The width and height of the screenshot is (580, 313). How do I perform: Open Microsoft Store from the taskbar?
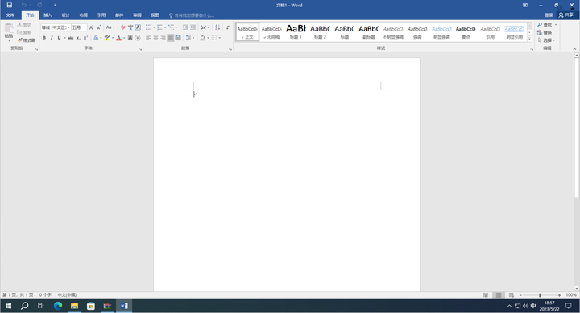point(90,306)
